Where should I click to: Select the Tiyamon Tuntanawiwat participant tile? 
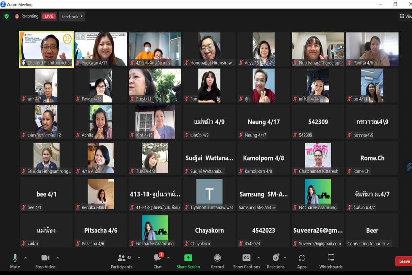pyautogui.click(x=209, y=194)
